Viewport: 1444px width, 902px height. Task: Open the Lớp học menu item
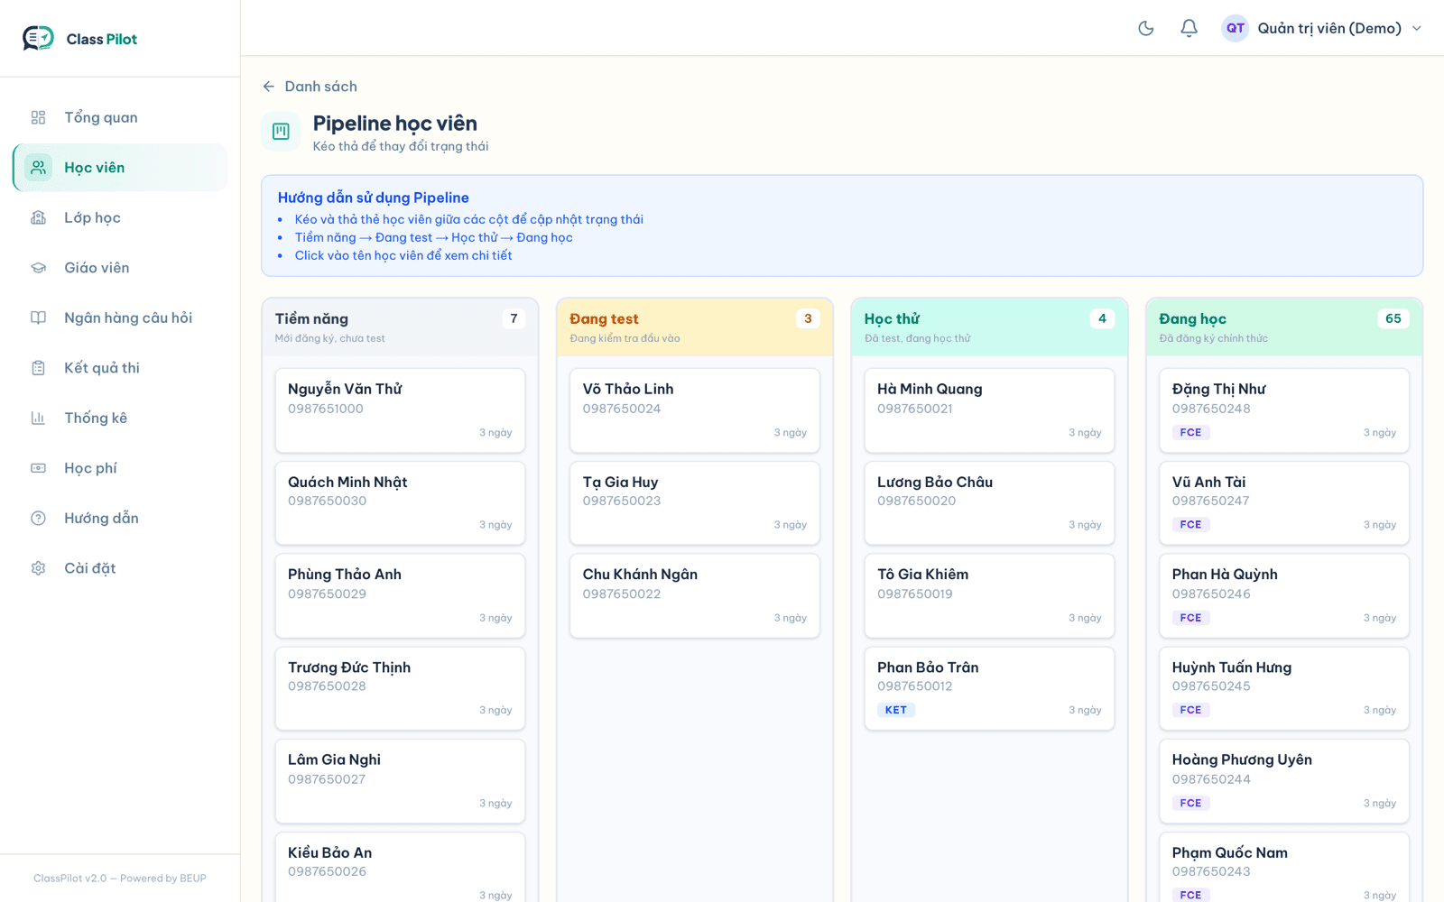point(120,217)
